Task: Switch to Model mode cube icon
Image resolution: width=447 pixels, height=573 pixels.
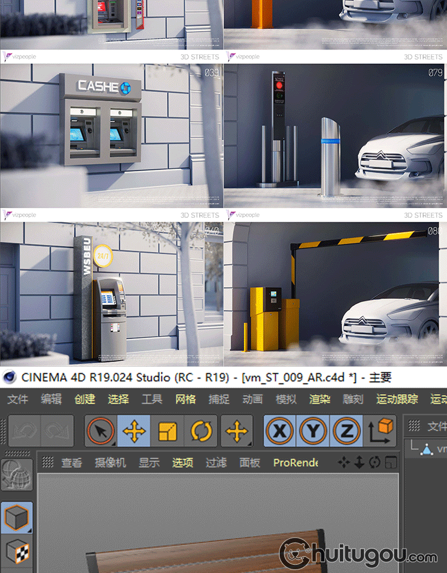Action: tap(17, 517)
